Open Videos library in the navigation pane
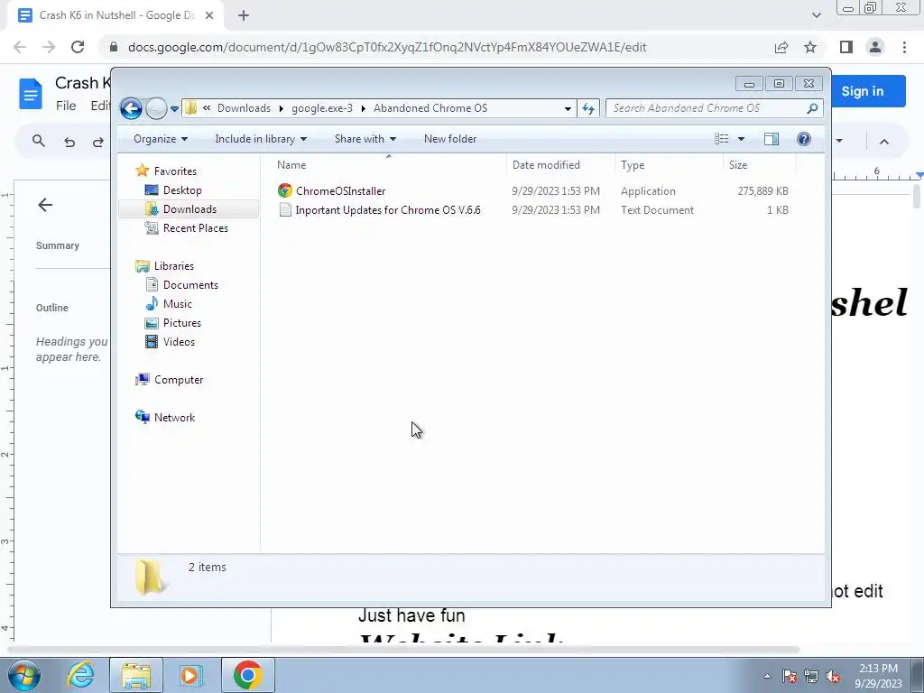This screenshot has width=924, height=693. click(x=179, y=342)
